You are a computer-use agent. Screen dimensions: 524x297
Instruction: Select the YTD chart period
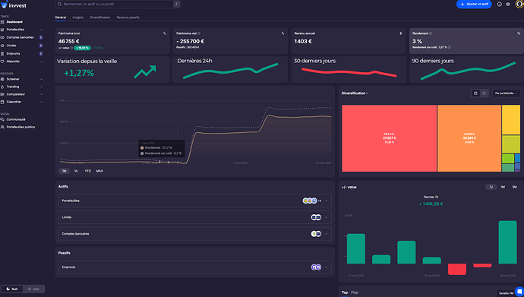(87, 171)
